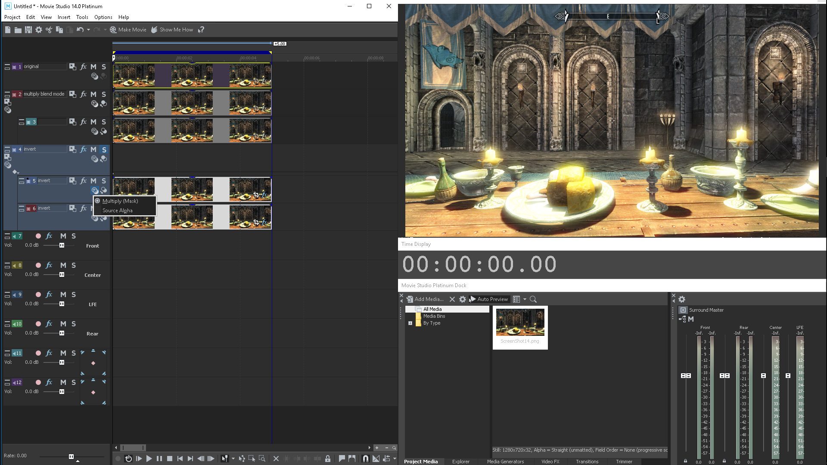The height and width of the screenshot is (465, 827).
Task: Mute the Center audio track 8
Action: [x=63, y=265]
